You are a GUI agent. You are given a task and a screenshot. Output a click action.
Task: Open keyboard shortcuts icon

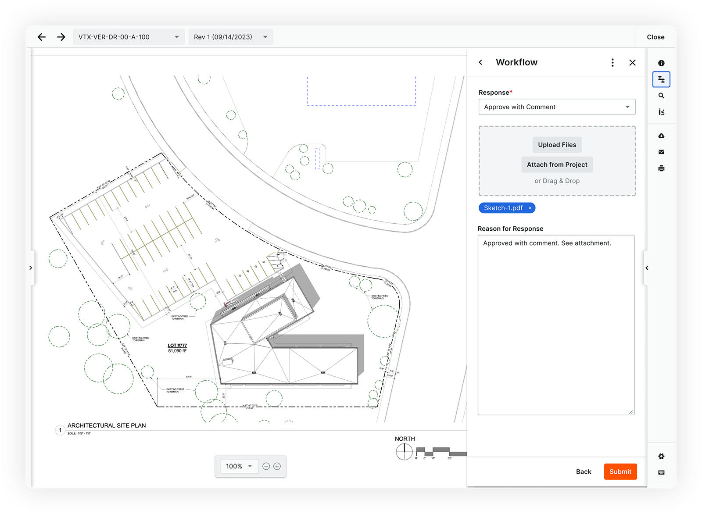pos(661,472)
